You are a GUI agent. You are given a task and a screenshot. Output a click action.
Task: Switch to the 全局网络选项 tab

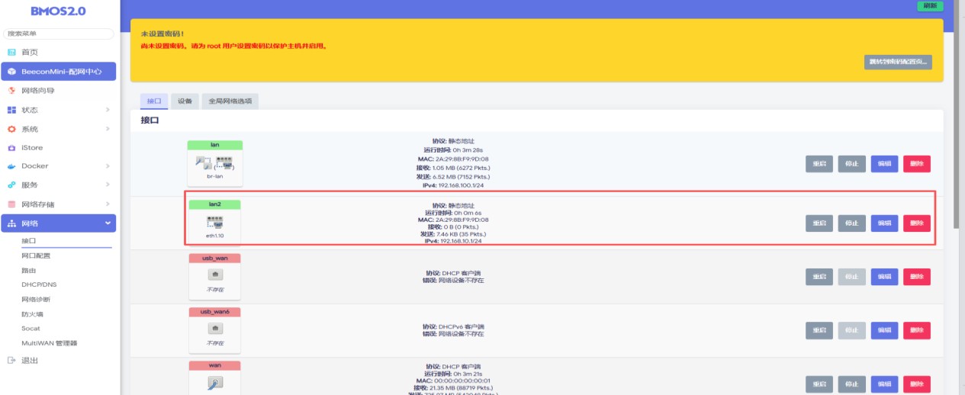(x=230, y=101)
